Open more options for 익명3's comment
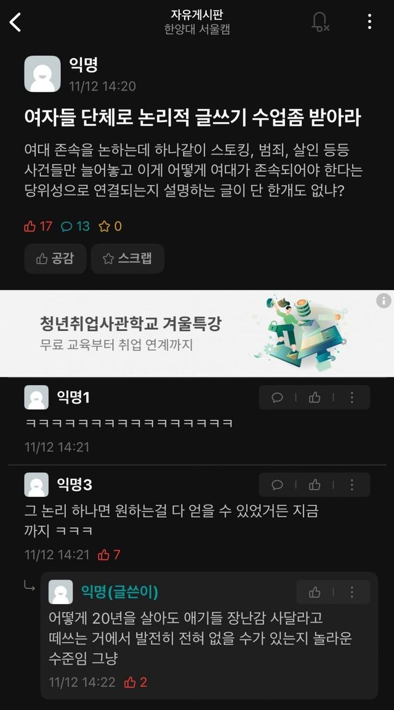394x710 pixels. tap(352, 485)
